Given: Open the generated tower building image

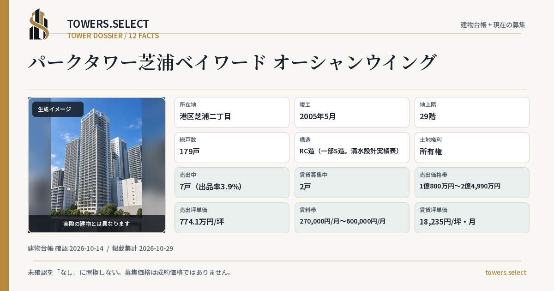Looking at the screenshot, I should [96, 165].
